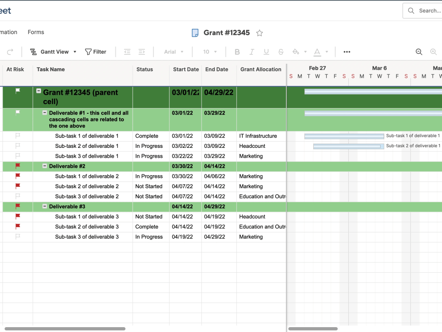This screenshot has width=442, height=332.
Task: Open the More options ellipsis menu
Action: click(347, 52)
